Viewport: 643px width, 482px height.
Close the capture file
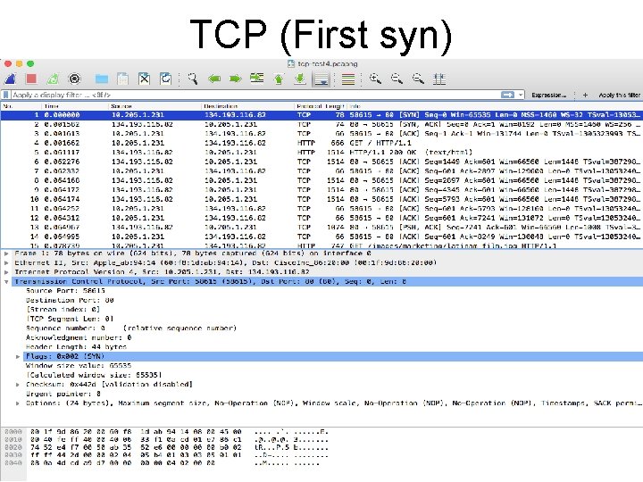click(144, 79)
